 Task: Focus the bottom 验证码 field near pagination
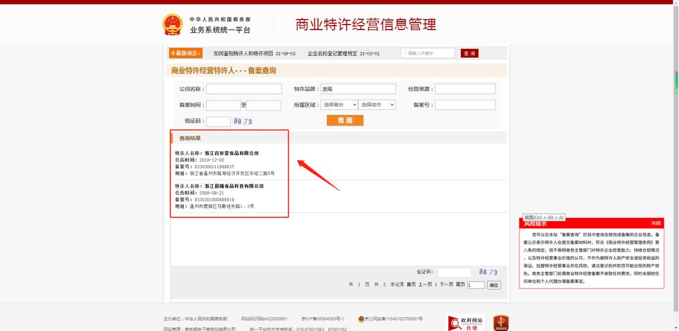tap(455, 273)
